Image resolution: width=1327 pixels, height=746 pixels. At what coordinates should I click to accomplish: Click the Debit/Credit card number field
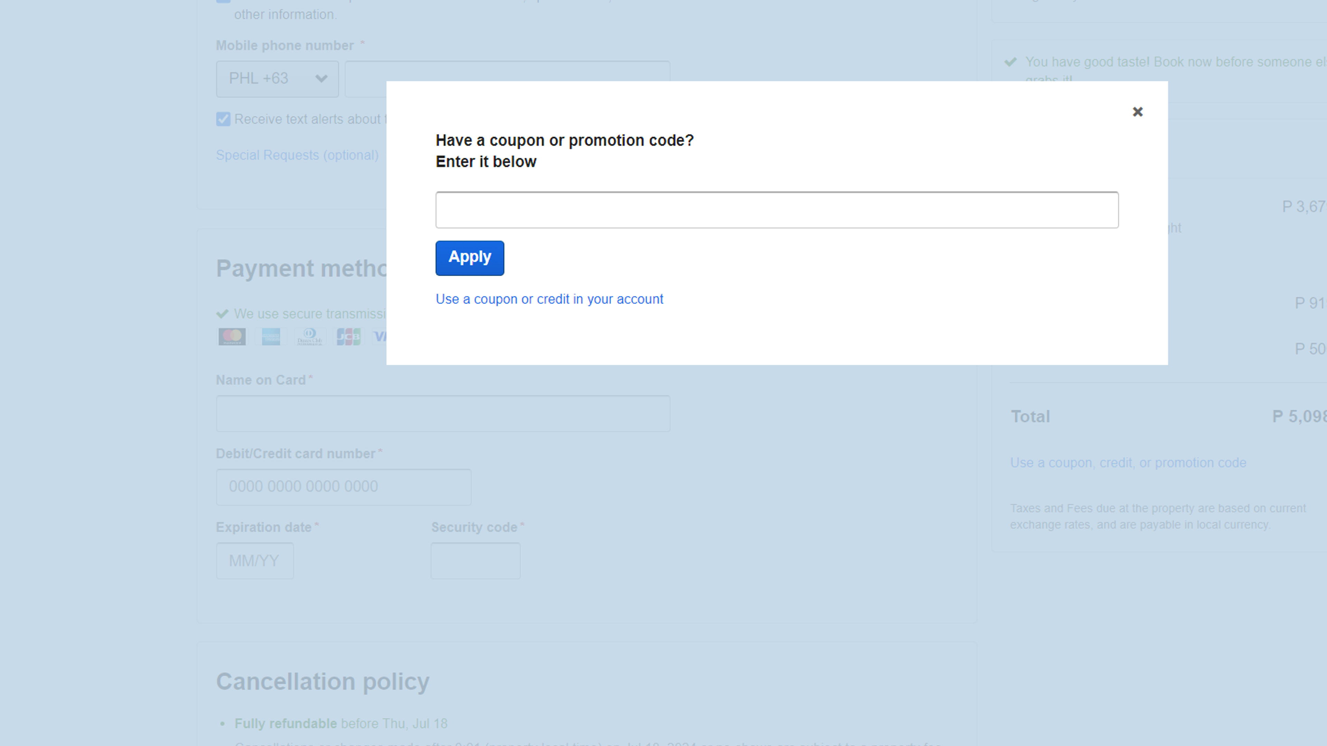343,487
